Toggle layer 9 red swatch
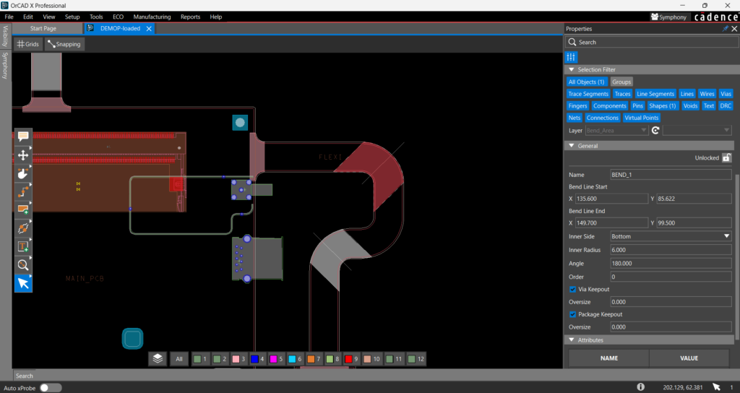The height and width of the screenshot is (393, 740). pos(348,359)
